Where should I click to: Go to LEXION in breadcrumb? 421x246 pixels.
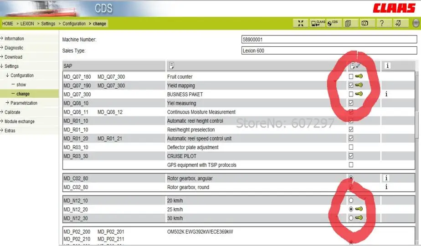click(27, 24)
